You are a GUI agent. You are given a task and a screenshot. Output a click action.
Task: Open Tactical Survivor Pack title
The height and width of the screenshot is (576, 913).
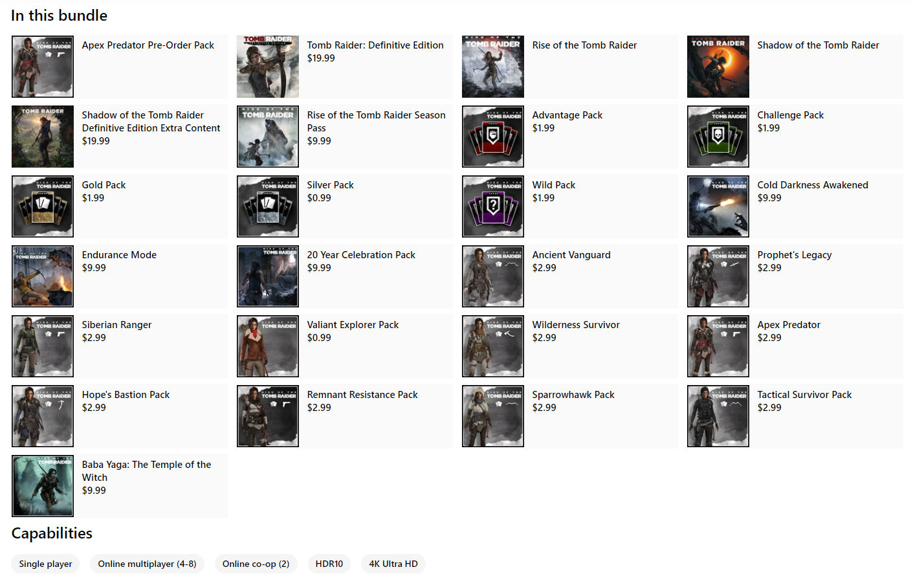[x=804, y=395]
